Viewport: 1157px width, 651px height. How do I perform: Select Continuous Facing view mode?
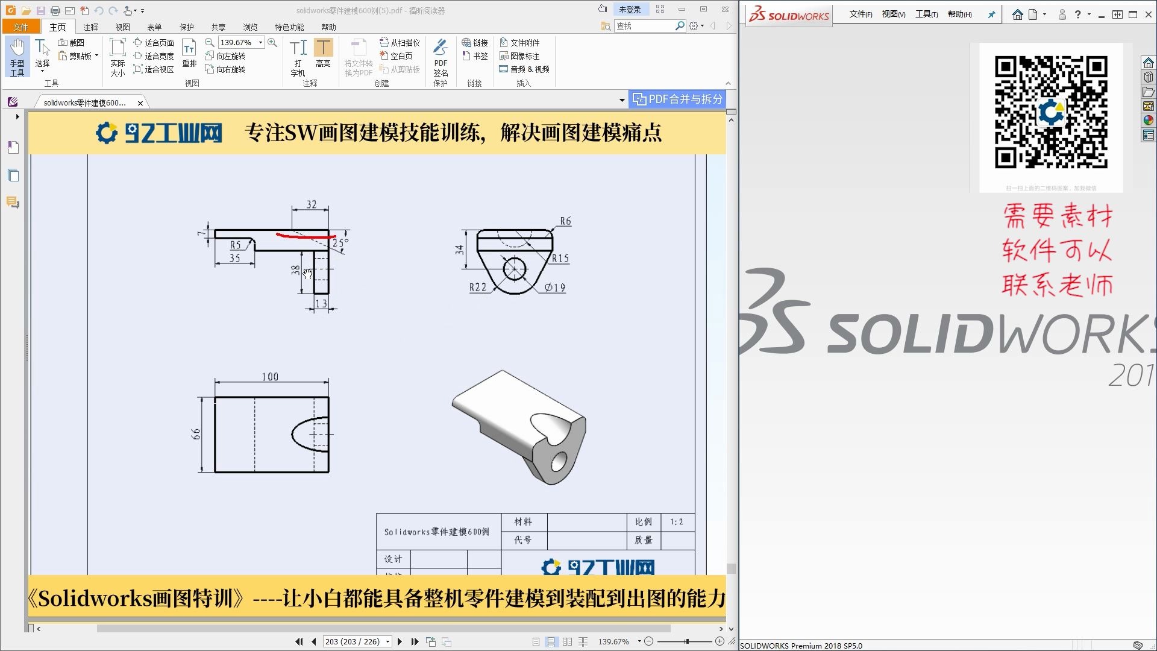pos(583,642)
